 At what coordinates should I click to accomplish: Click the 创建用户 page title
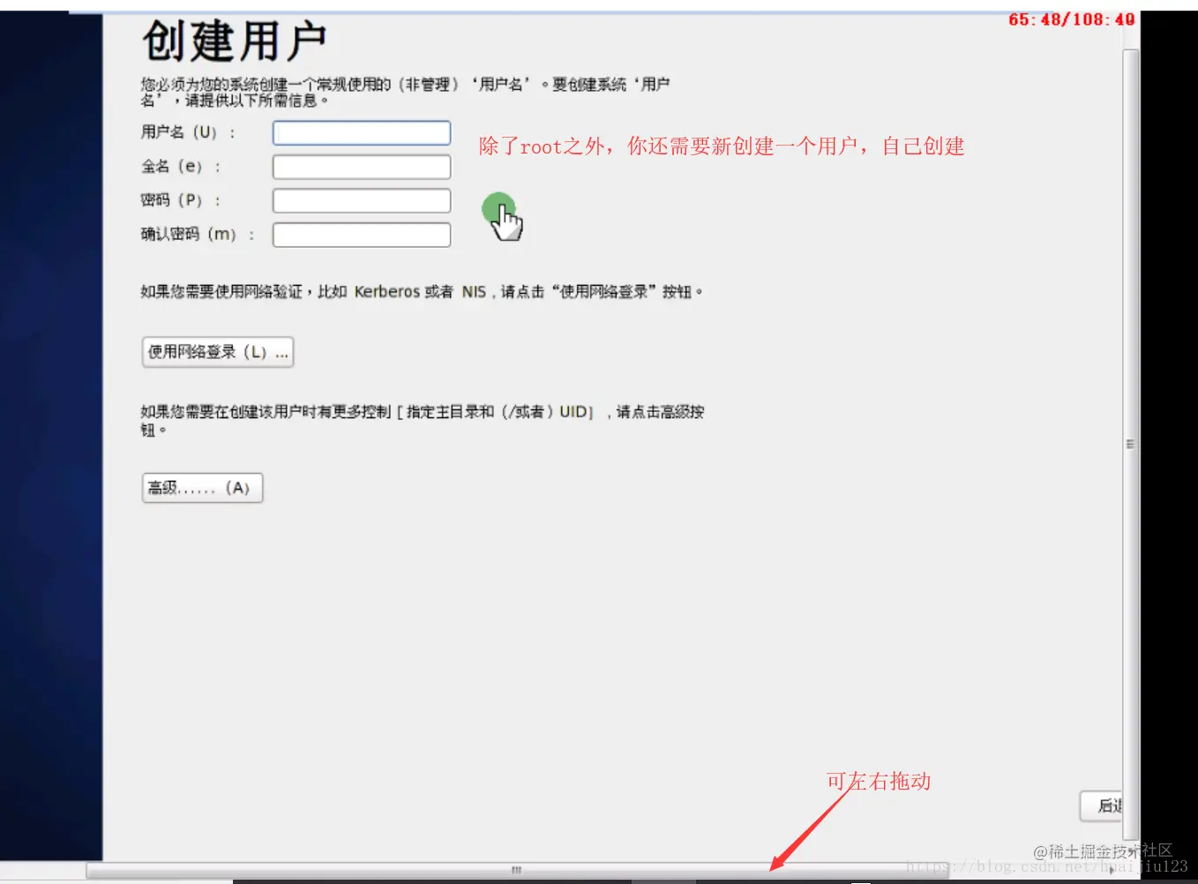click(x=231, y=39)
